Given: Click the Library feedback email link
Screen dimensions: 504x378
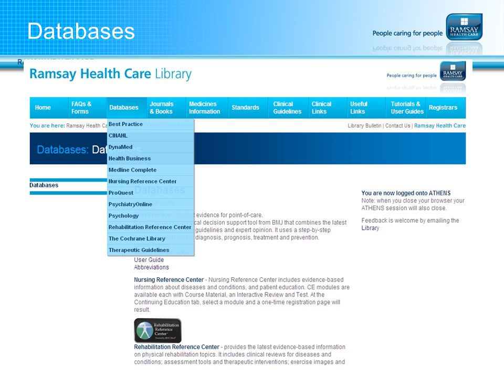Looking at the screenshot, I should click(370, 228).
